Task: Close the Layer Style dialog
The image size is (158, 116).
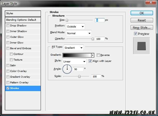Action: click(151, 2)
